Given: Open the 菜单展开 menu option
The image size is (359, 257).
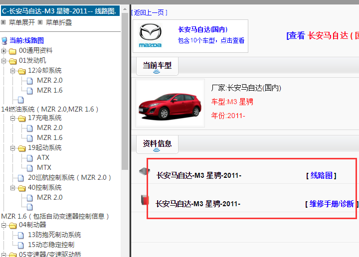Looking at the screenshot, I should (22, 22).
